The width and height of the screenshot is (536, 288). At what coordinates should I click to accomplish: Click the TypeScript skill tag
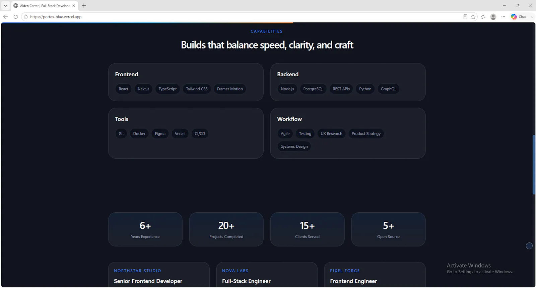point(167,89)
